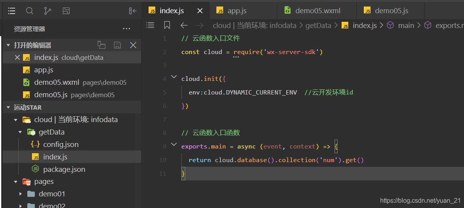
Task: Close all open editors with the X icon
Action: coord(133,45)
